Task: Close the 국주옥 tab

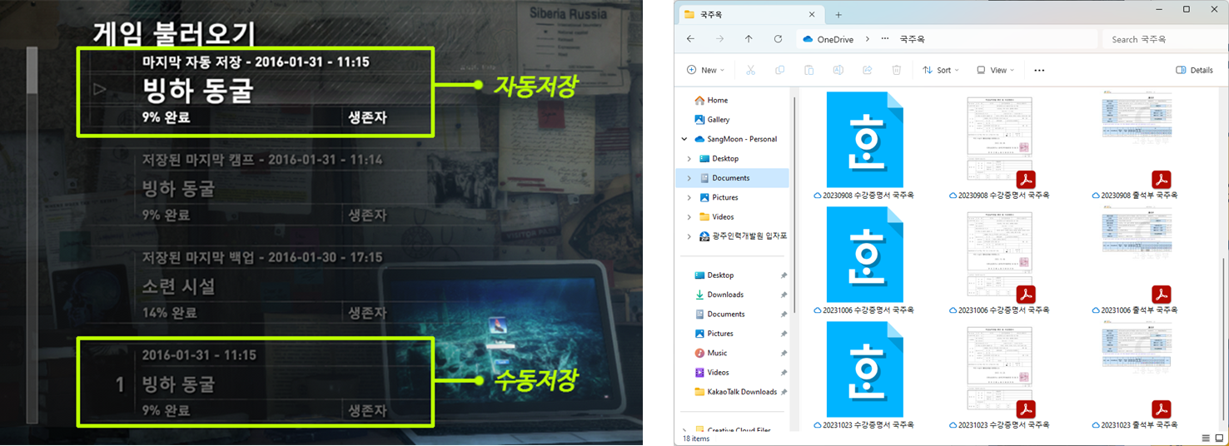Action: [x=813, y=14]
